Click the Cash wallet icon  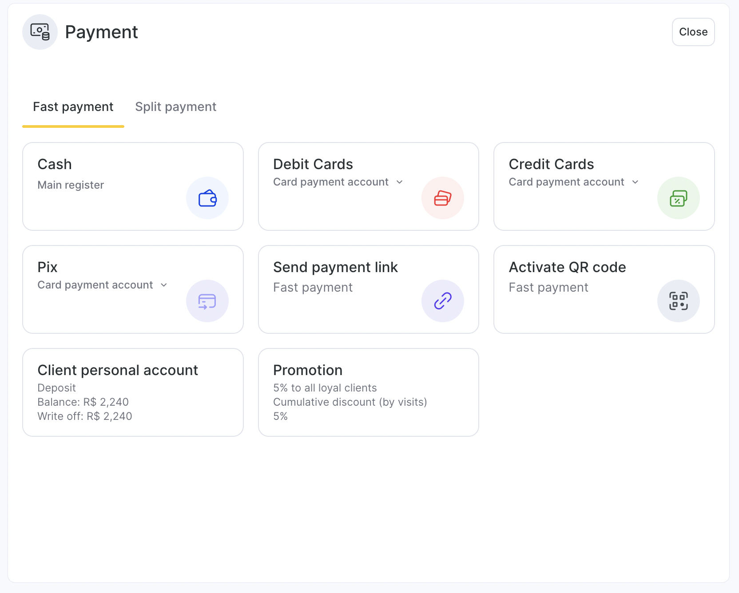click(x=207, y=198)
